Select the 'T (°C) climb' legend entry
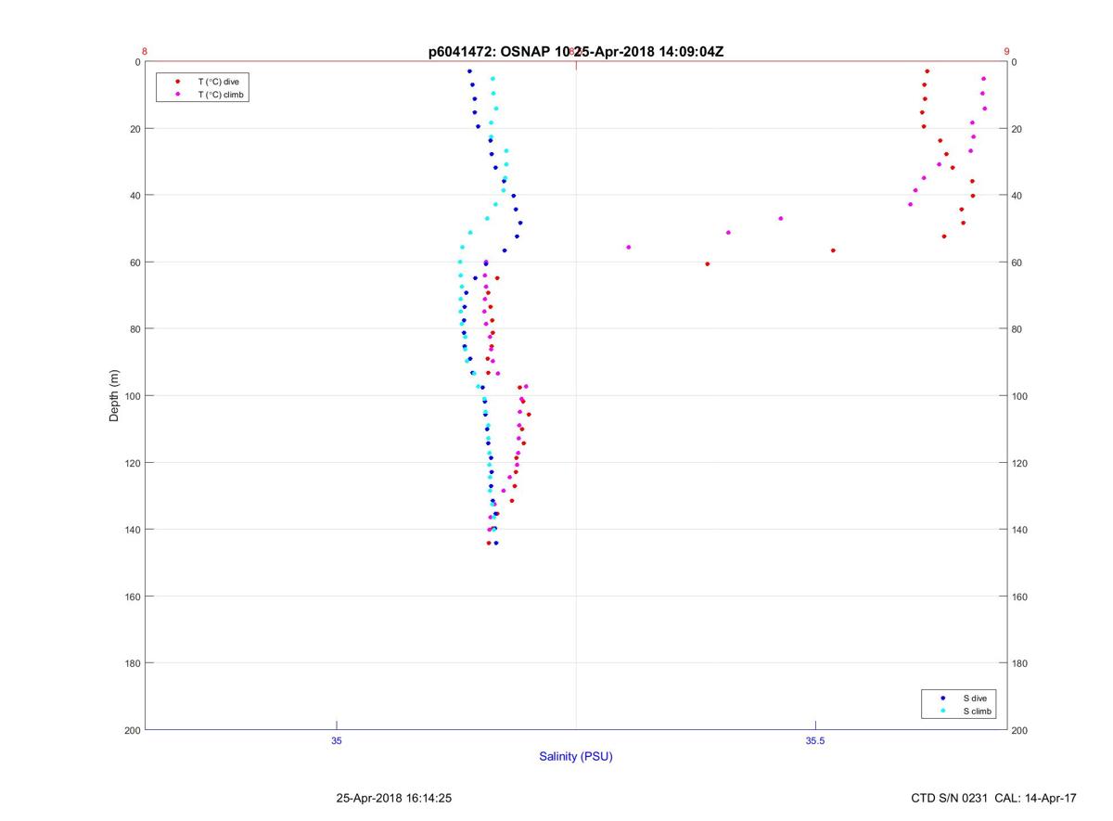The image size is (1113, 821). pyautogui.click(x=221, y=95)
